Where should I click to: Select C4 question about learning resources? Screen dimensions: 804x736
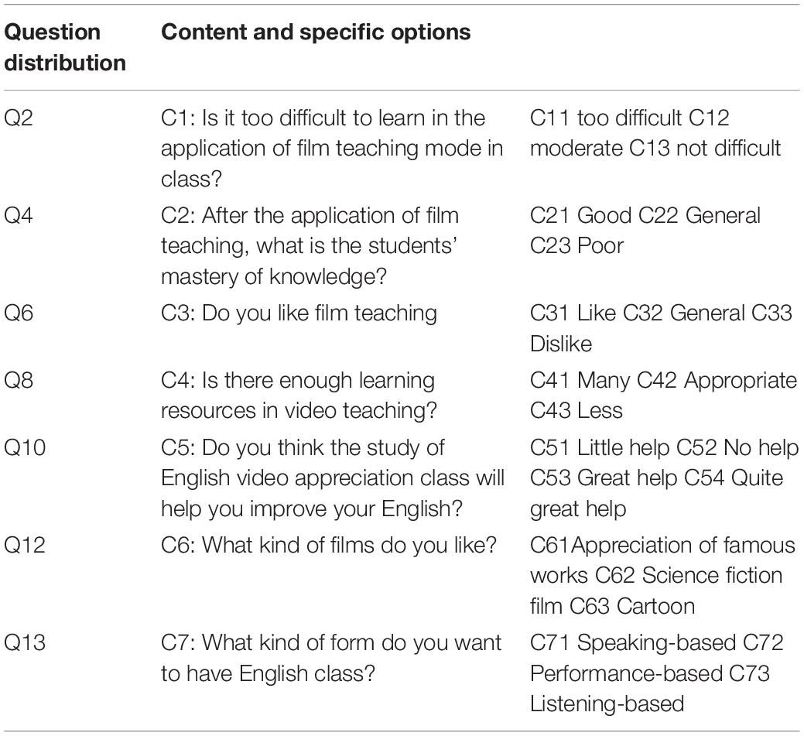(x=299, y=395)
